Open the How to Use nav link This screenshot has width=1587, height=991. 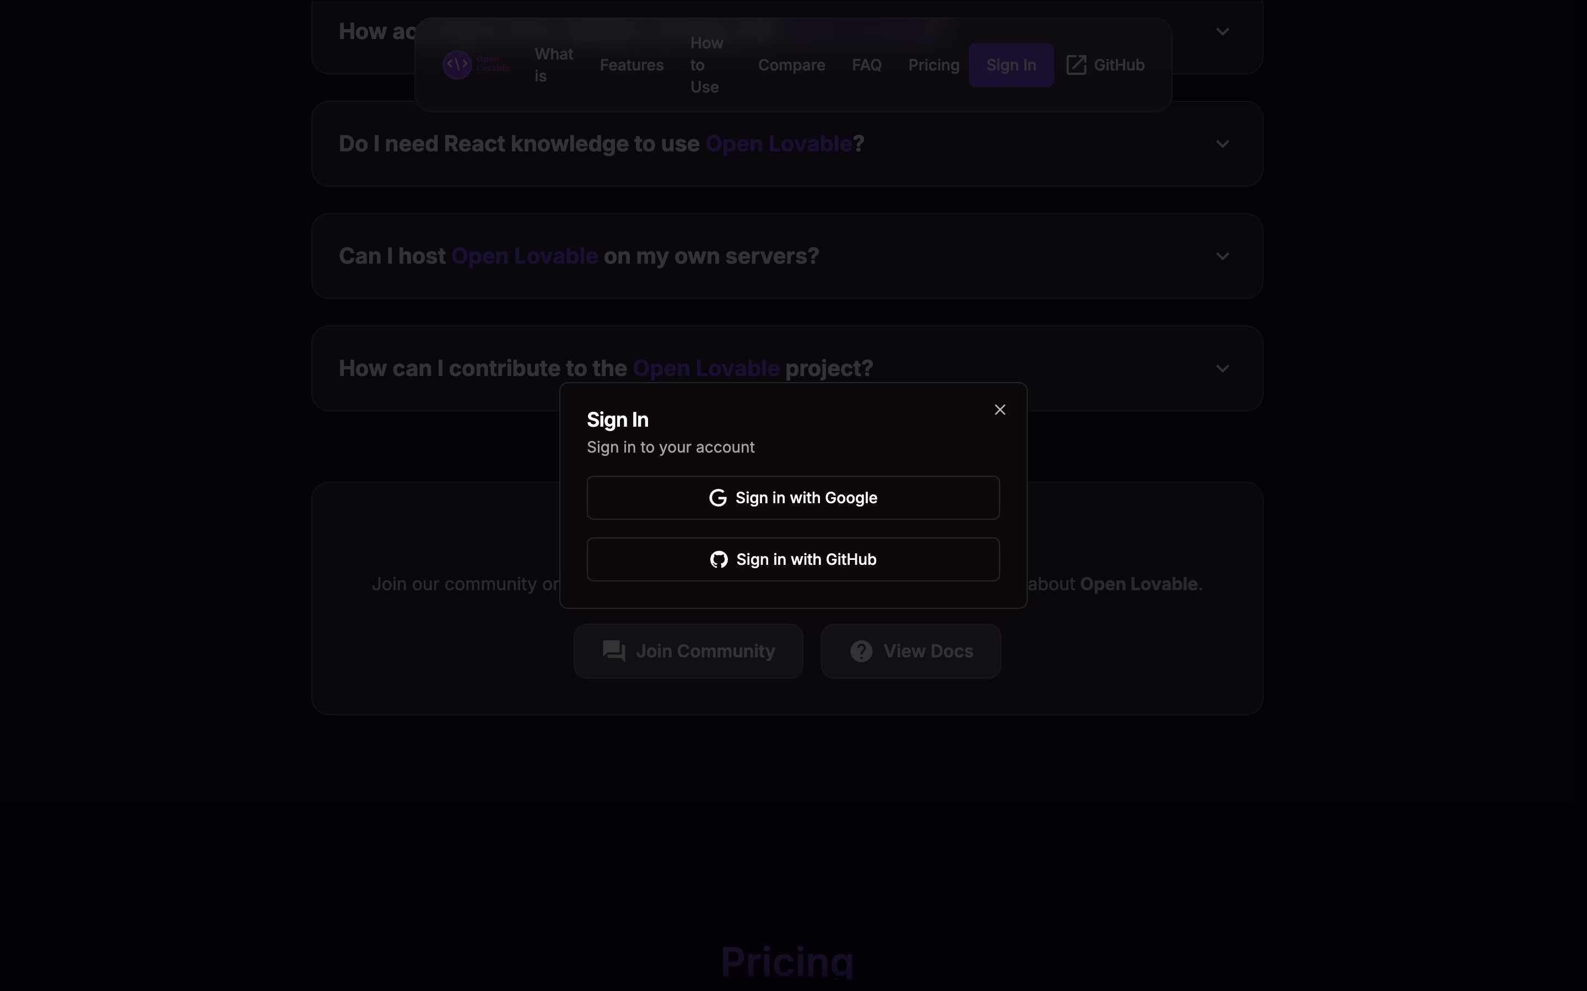tap(706, 65)
